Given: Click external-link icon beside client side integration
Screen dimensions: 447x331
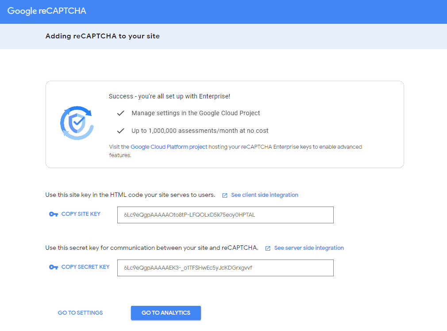Looking at the screenshot, I should pyautogui.click(x=225, y=195).
